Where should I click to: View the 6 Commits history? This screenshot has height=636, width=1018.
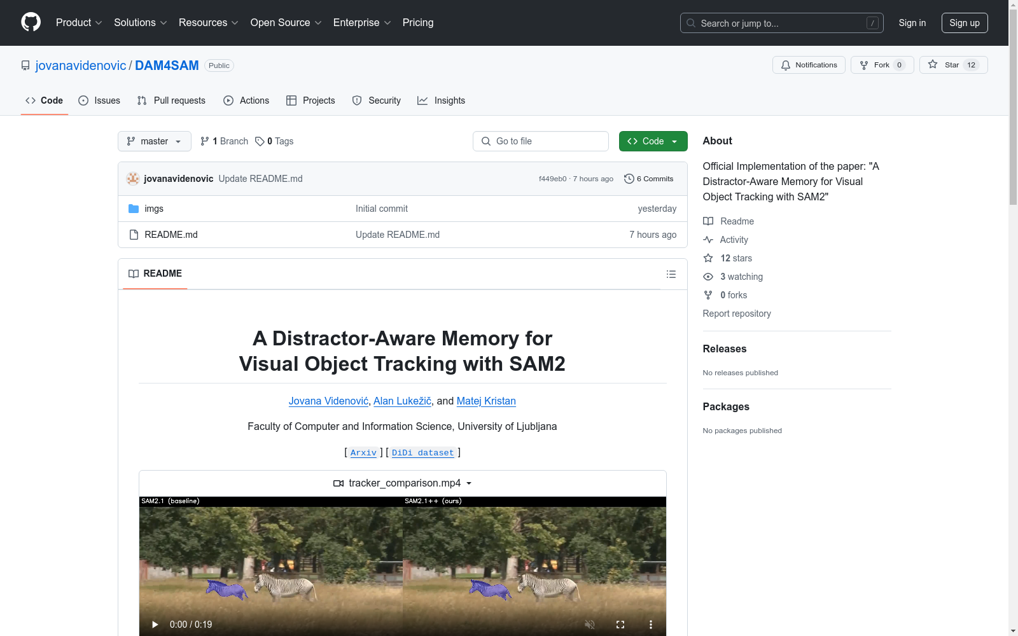tap(649, 179)
